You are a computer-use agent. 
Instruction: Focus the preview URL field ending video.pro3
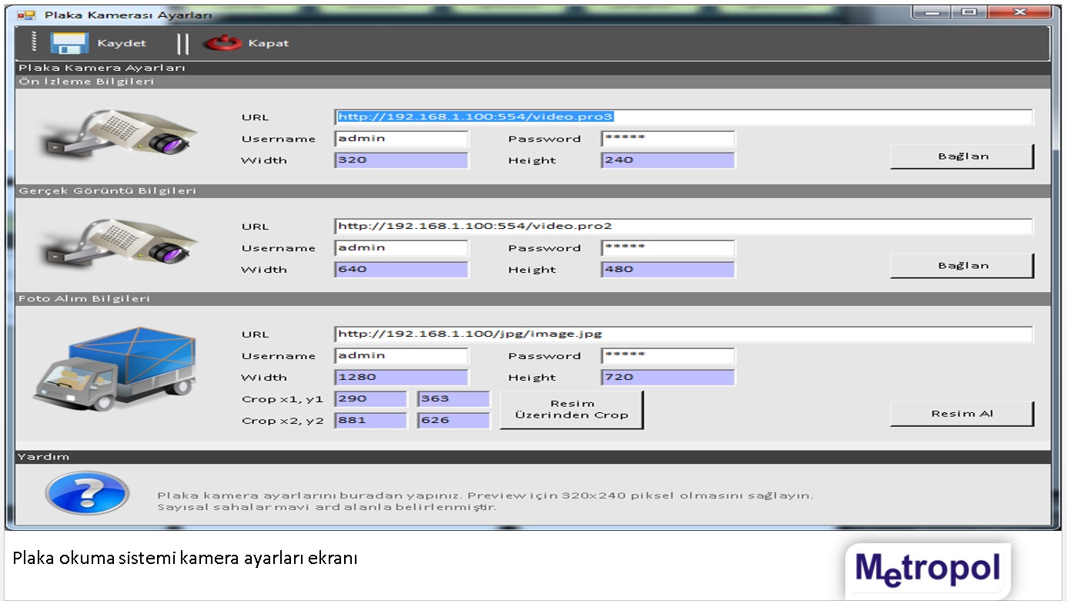(x=683, y=117)
